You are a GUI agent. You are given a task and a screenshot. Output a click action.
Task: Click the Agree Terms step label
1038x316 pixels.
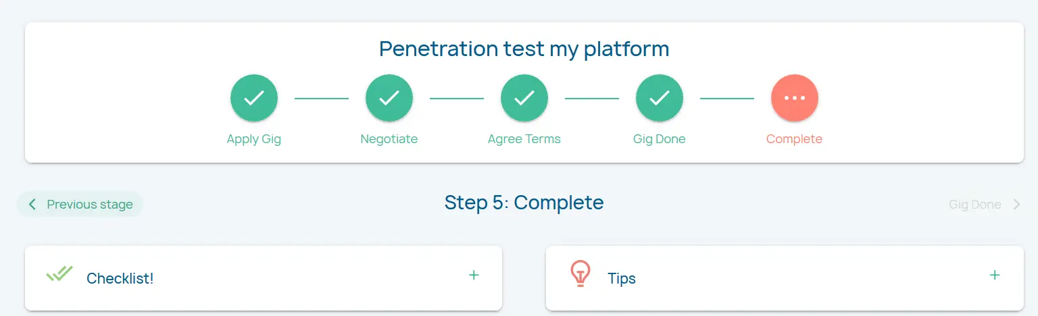(x=524, y=139)
